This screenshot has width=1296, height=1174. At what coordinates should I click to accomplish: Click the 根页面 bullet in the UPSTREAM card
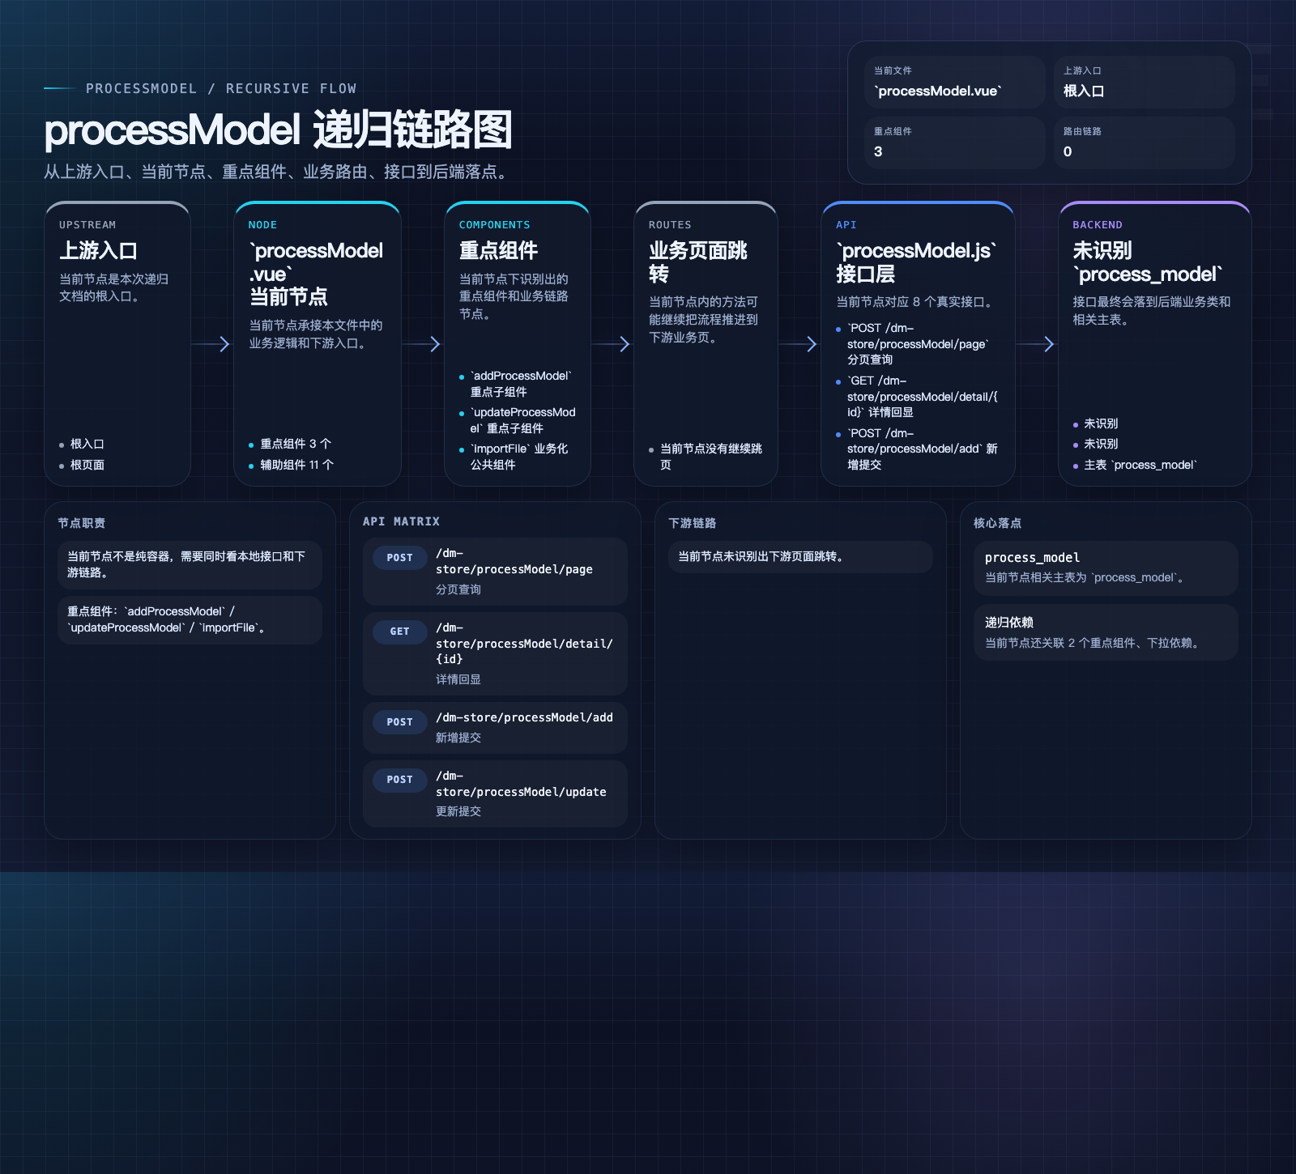click(87, 465)
